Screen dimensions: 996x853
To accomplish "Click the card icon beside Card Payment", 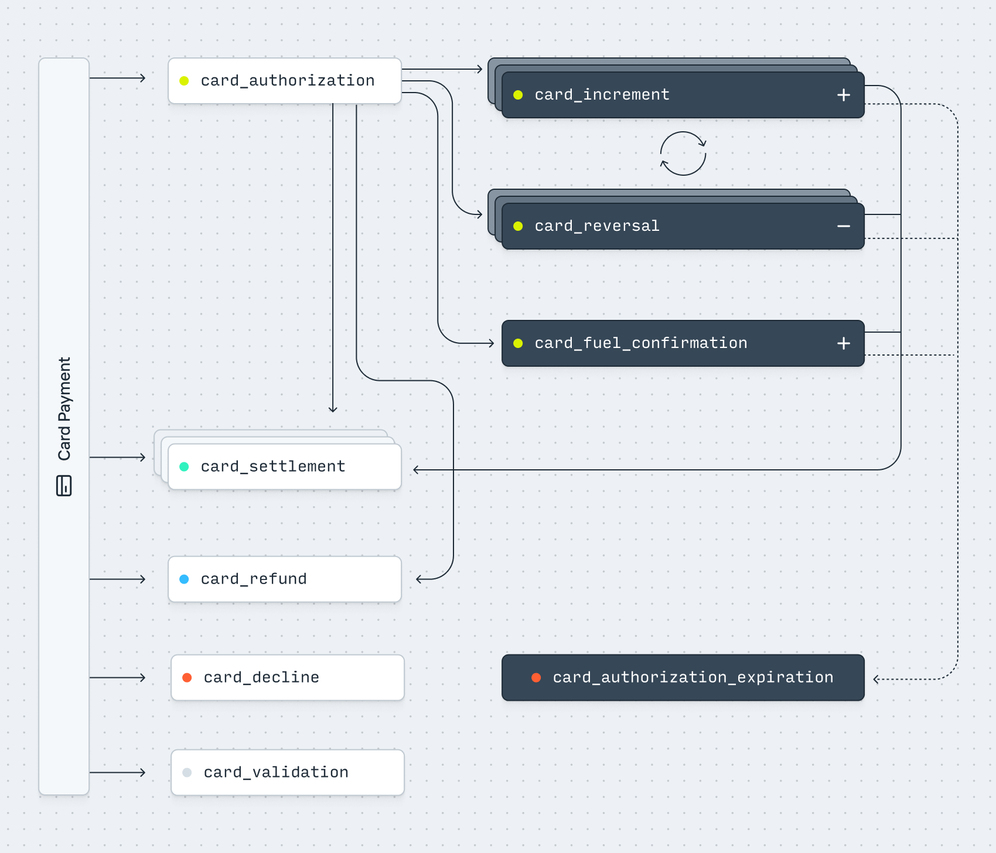I will click(x=64, y=486).
